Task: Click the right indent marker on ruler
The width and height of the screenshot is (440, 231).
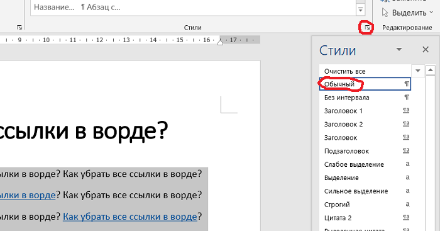Action: 220,42
